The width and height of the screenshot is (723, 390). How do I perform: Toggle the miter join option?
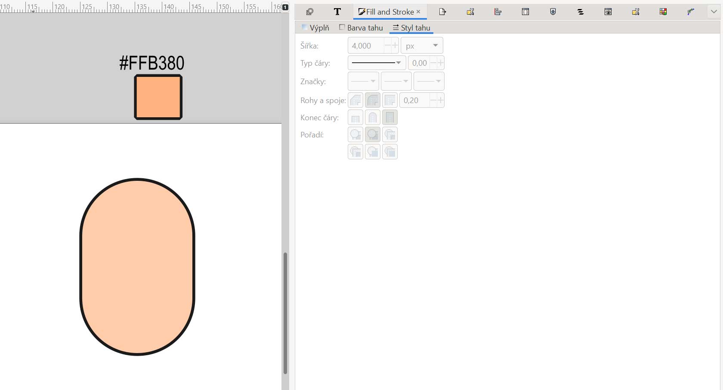[390, 101]
